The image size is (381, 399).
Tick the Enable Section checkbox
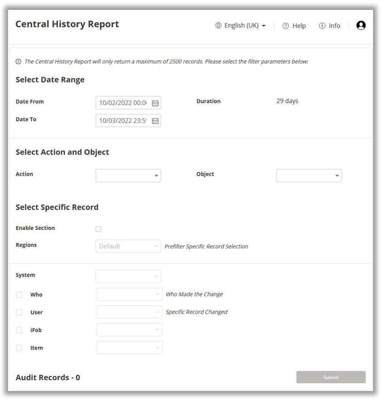(x=98, y=229)
